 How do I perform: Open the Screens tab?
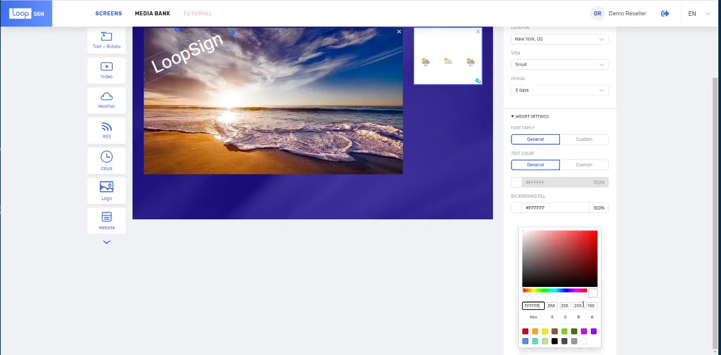pos(109,14)
